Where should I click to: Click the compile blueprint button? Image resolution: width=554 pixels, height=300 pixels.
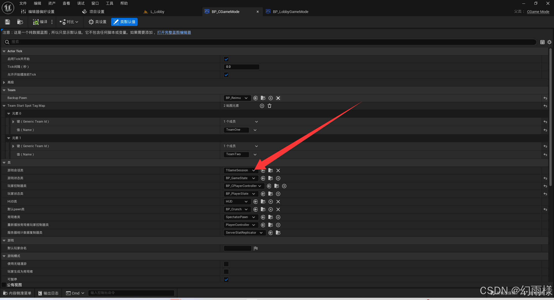click(40, 22)
